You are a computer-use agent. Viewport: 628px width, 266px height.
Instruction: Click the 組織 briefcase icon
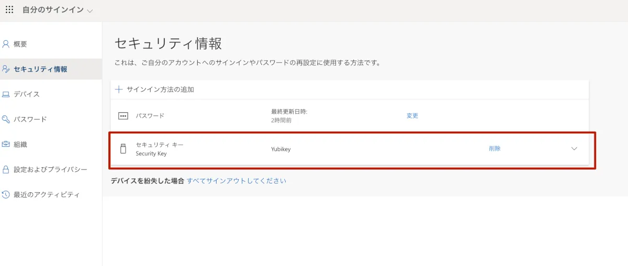click(x=6, y=144)
